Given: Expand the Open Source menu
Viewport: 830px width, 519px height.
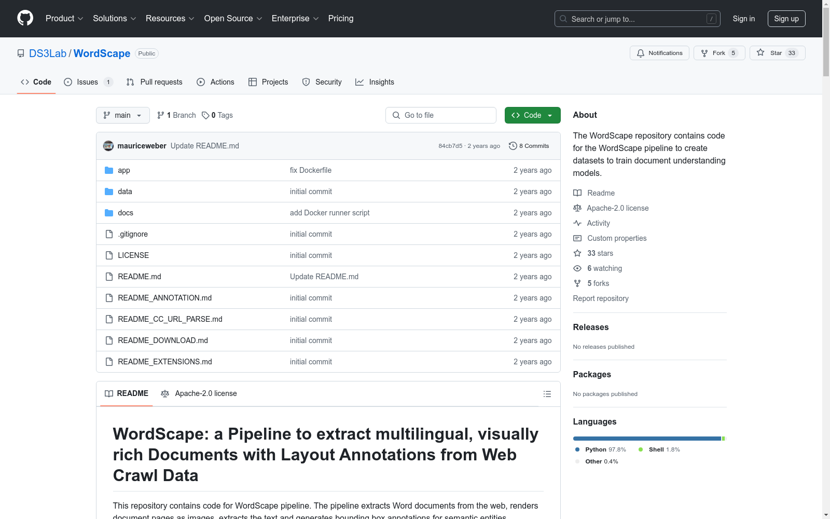Looking at the screenshot, I should click(233, 18).
